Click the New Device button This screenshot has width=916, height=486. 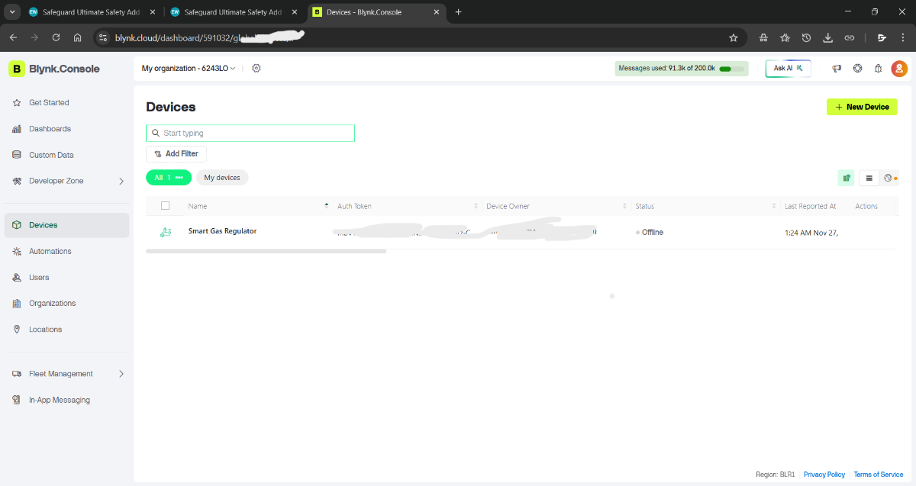point(862,107)
